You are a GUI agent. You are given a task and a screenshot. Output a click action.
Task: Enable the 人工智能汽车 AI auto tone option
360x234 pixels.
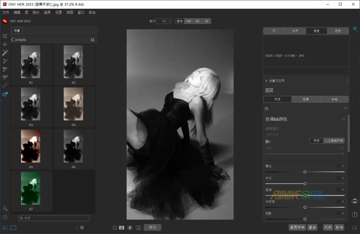pyautogui.click(x=334, y=141)
